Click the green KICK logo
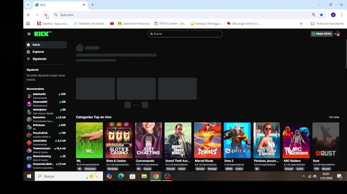347x194 pixels. pos(43,34)
